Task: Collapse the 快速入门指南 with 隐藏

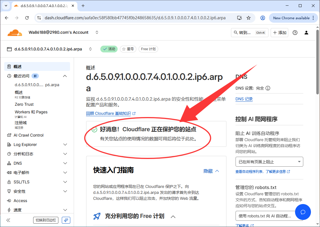Action: point(211,171)
